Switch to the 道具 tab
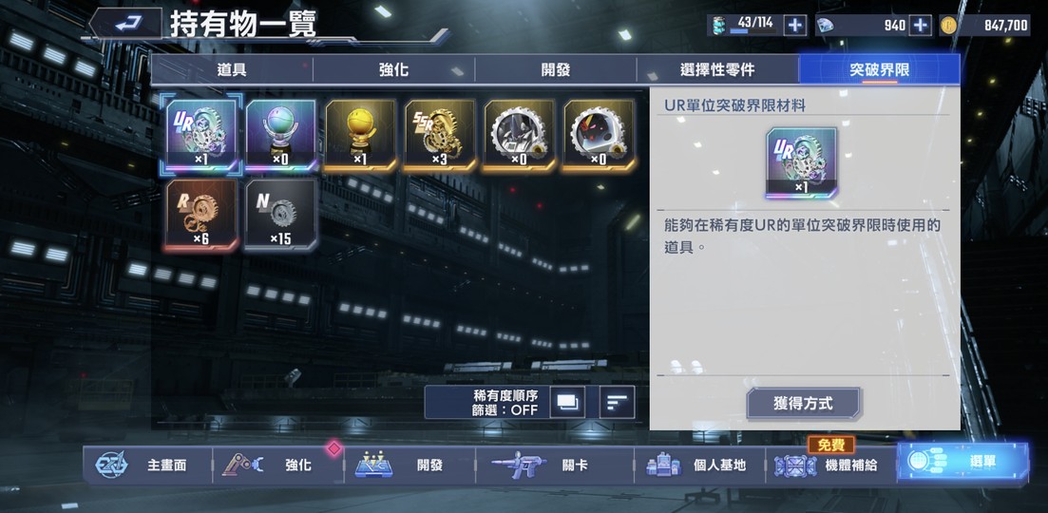Viewport: 1048px width, 513px height. (232, 69)
